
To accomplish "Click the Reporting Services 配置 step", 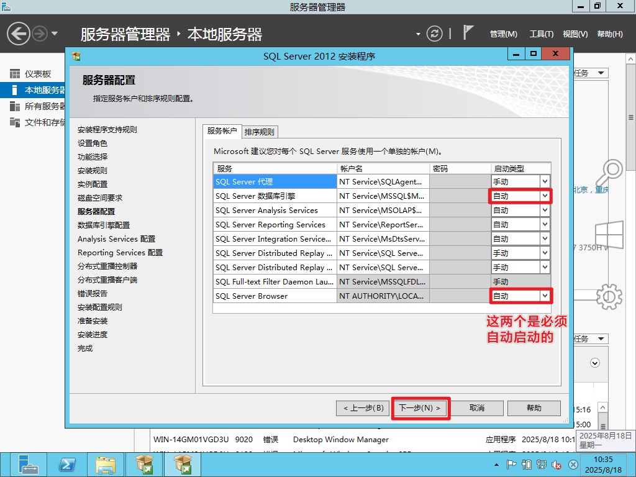I will (x=120, y=253).
